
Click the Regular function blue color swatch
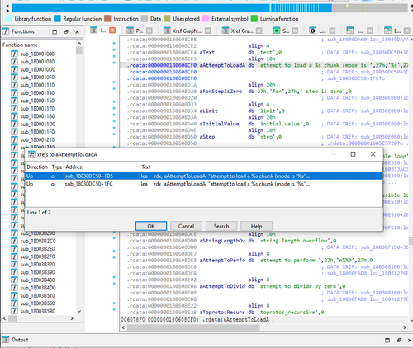coord(57,19)
